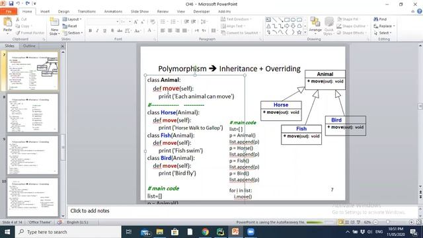
Task: Open the font name combo box
Action: coord(103,22)
